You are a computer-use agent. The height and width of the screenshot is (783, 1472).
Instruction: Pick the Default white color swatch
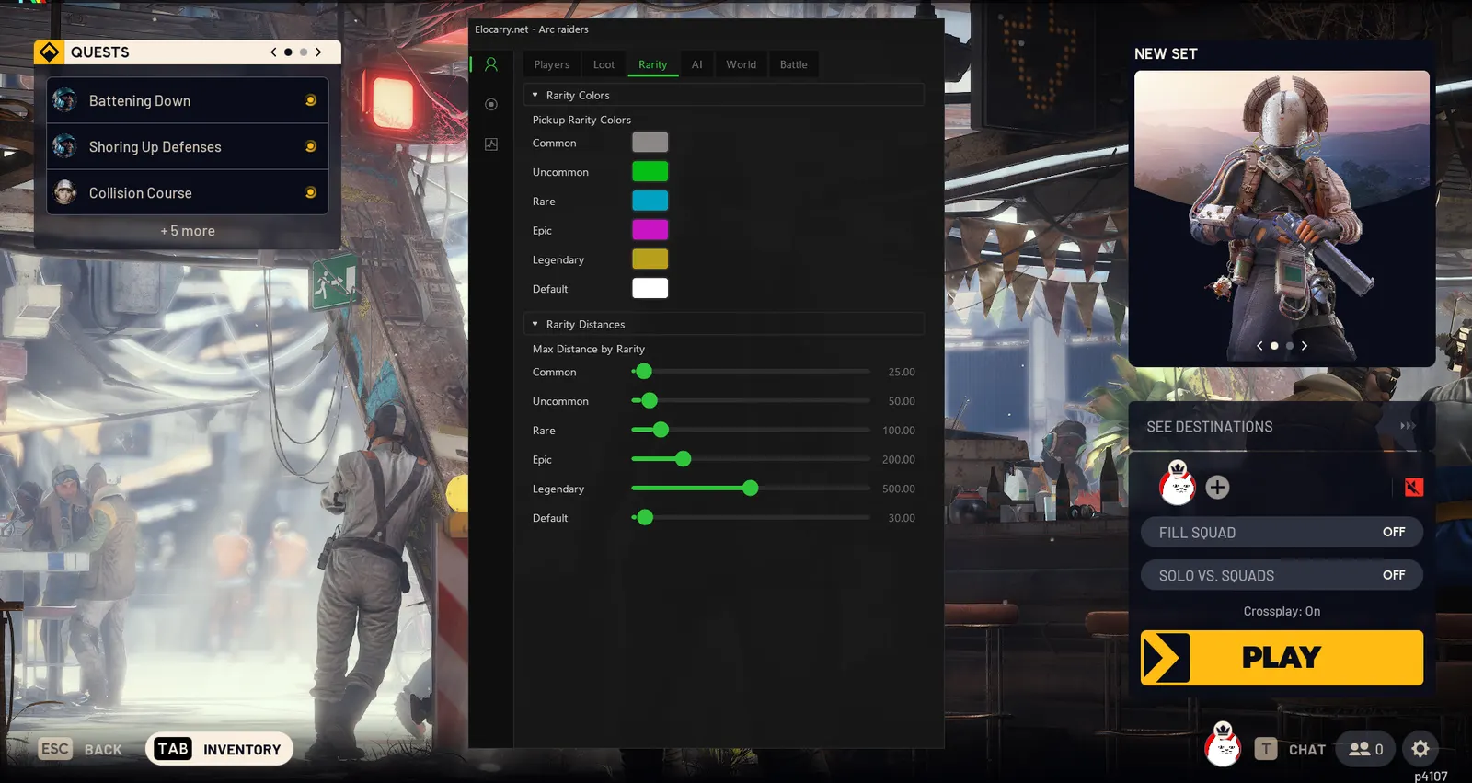650,288
